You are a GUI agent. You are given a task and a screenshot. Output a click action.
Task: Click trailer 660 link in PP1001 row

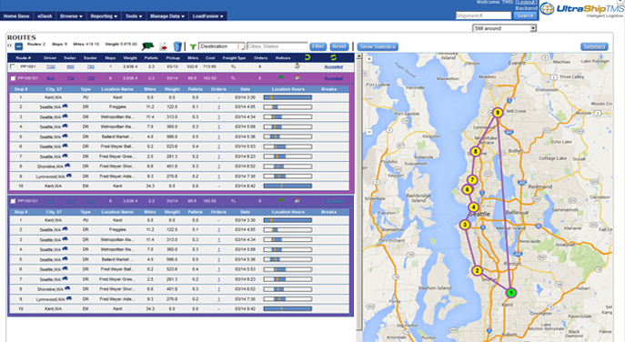70,67
